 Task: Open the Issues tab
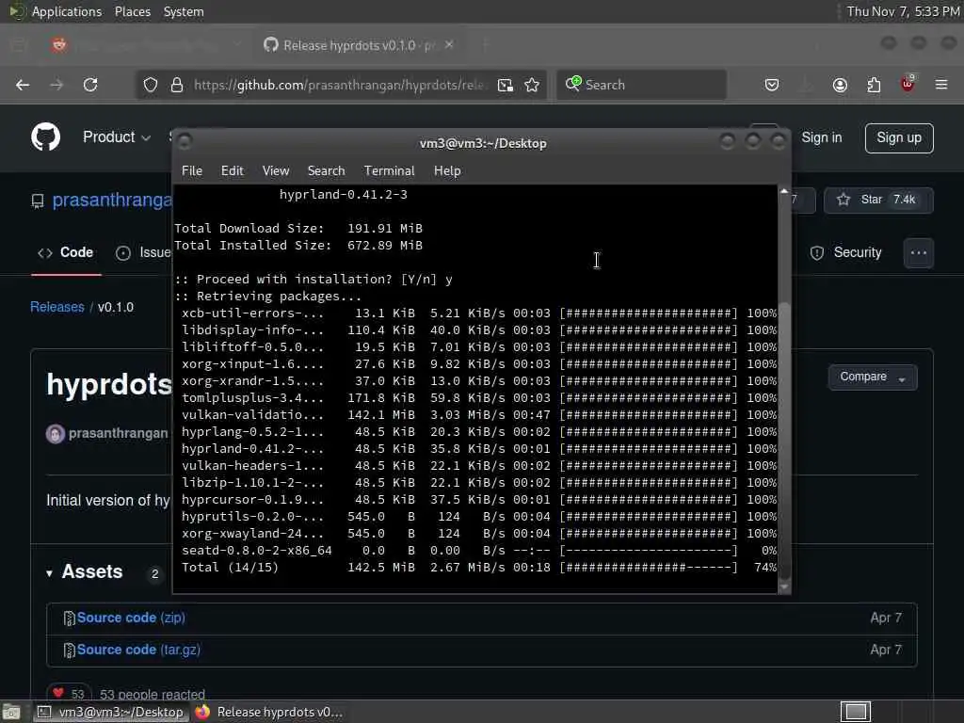pyautogui.click(x=144, y=252)
